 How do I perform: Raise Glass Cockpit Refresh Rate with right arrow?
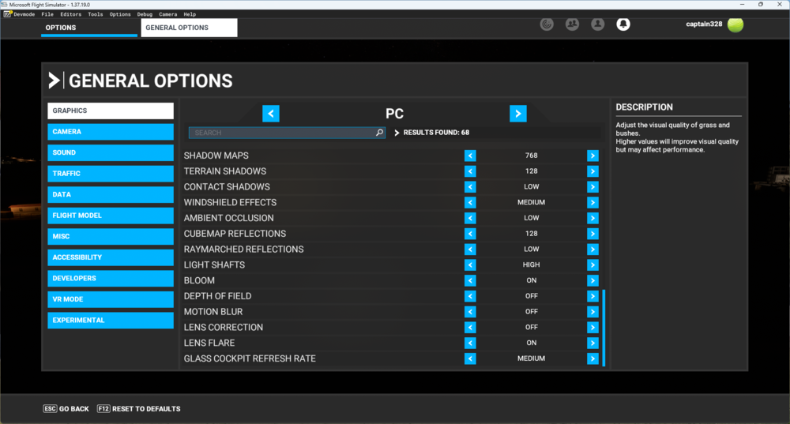(x=592, y=358)
